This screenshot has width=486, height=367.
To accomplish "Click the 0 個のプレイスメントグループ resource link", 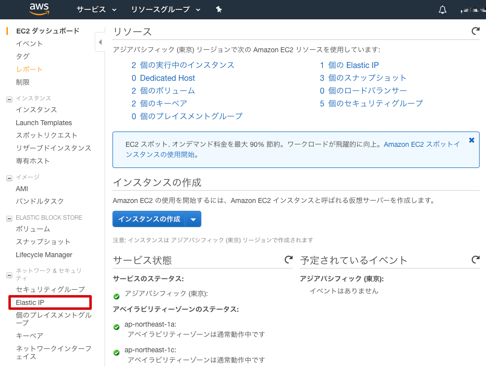I will tap(187, 116).
